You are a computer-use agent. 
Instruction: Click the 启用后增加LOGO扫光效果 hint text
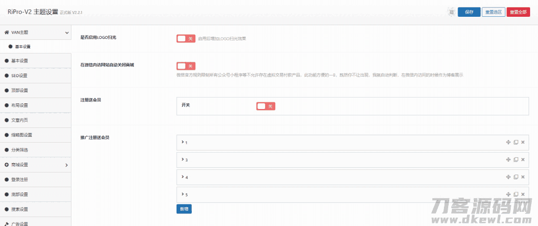click(222, 39)
